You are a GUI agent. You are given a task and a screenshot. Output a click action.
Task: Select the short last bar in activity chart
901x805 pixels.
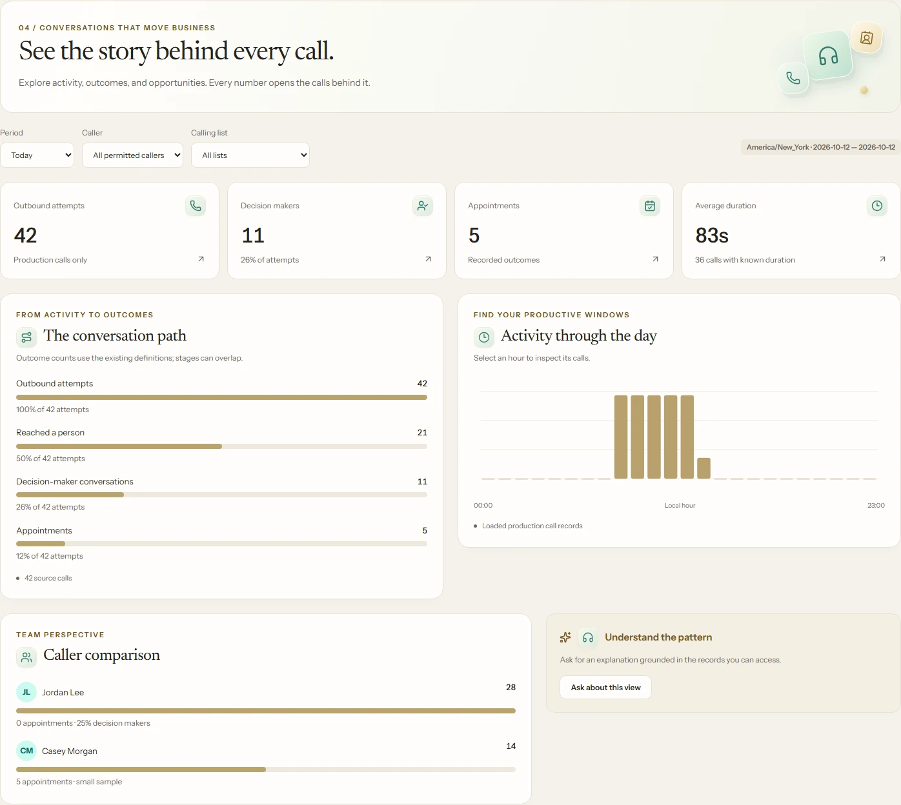pos(704,468)
